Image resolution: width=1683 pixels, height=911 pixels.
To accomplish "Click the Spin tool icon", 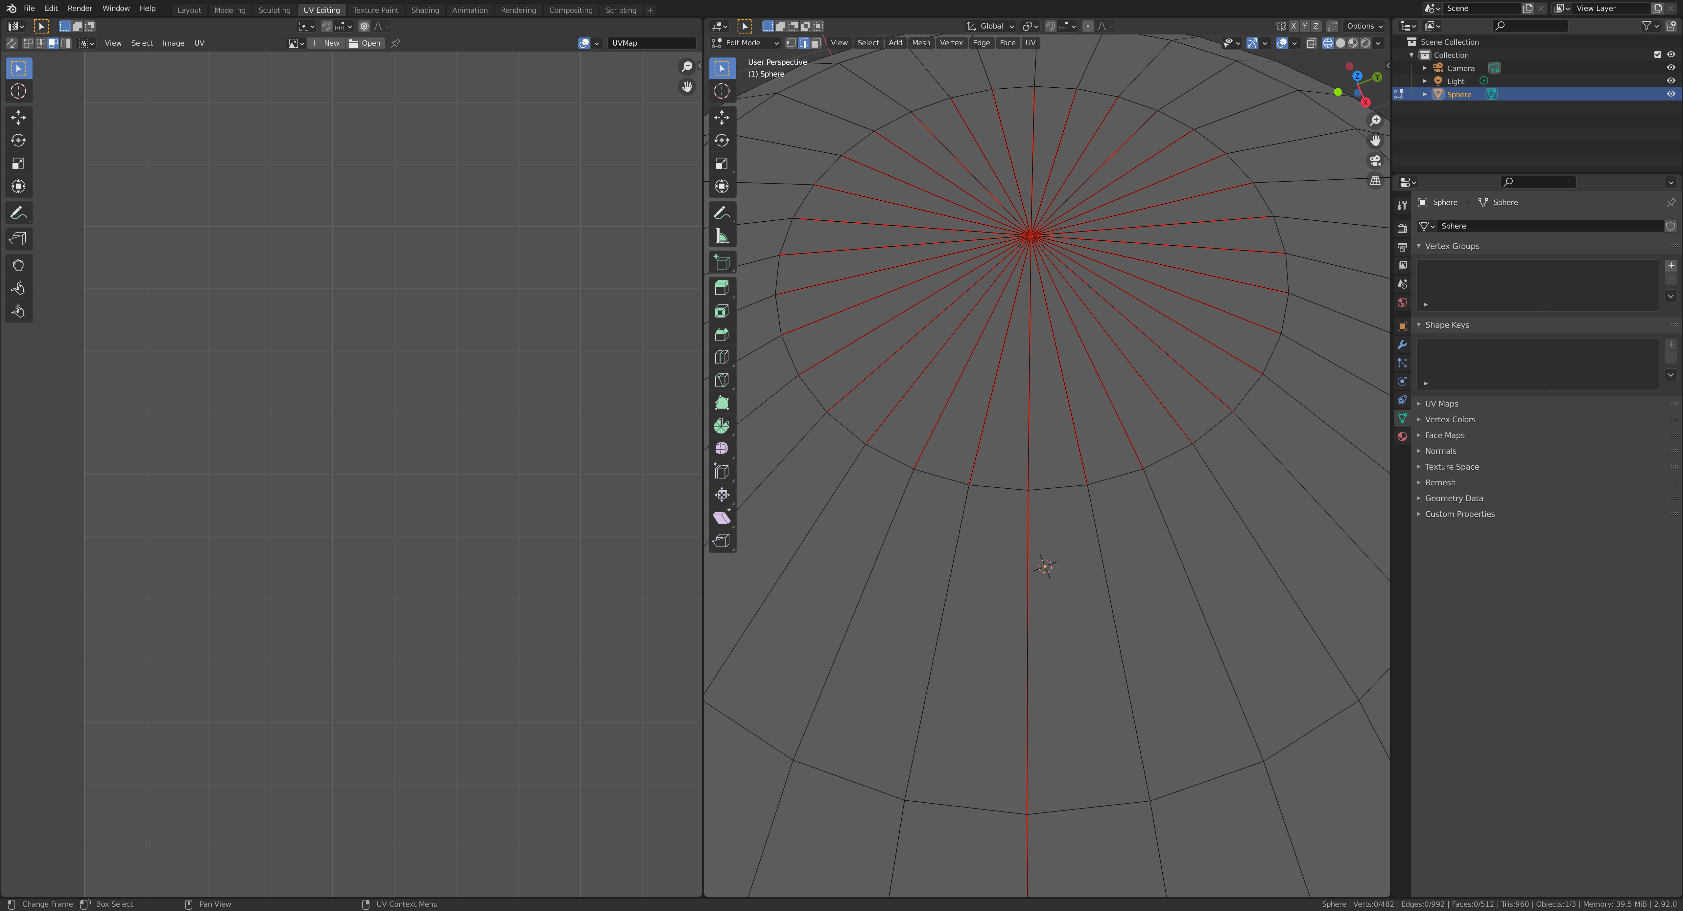I will click(x=721, y=426).
